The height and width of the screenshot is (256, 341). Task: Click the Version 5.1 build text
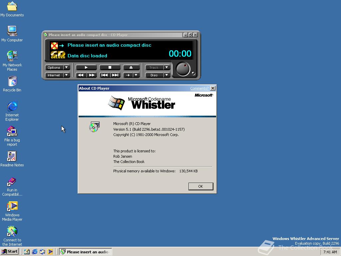pos(149,129)
